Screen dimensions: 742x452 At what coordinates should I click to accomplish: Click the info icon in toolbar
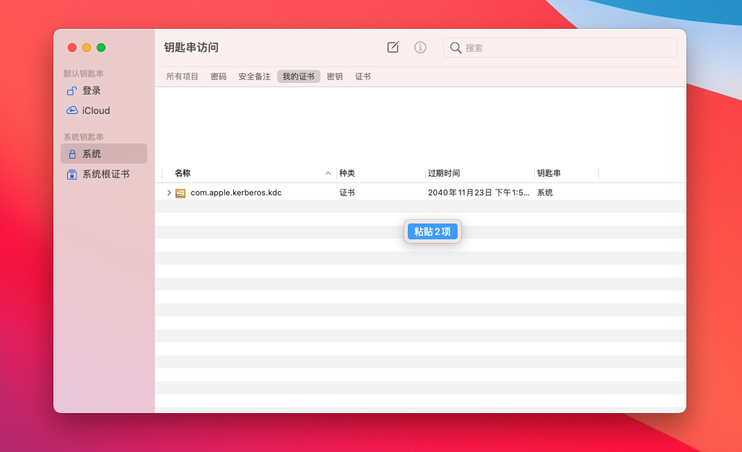click(x=420, y=48)
